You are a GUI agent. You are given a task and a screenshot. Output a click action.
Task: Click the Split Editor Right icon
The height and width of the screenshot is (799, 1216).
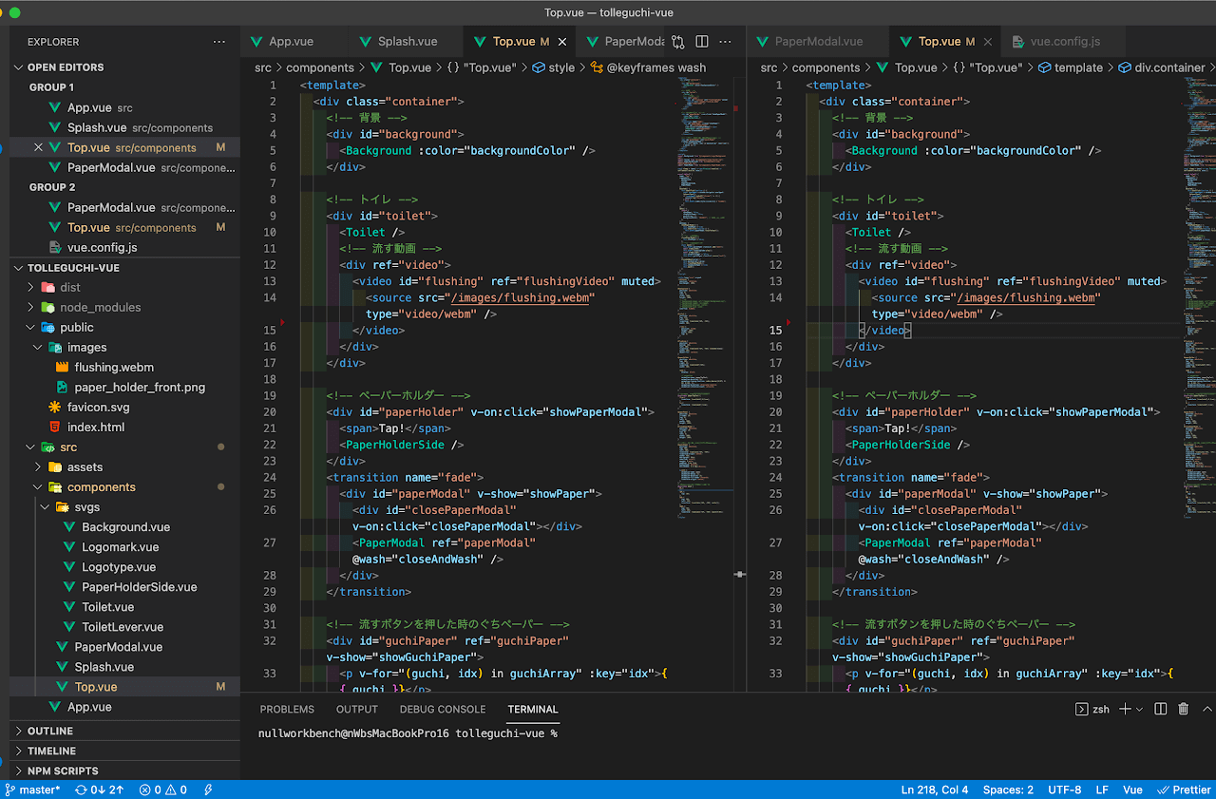[702, 42]
